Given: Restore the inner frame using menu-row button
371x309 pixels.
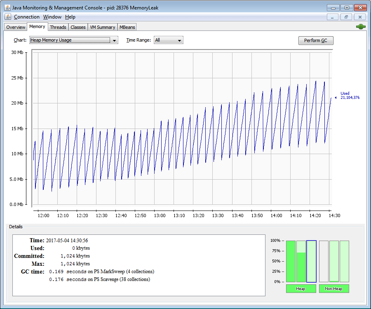Looking at the screenshot, I should [346, 17].
